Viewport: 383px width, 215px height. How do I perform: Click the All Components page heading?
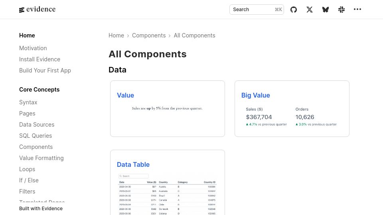(148, 54)
